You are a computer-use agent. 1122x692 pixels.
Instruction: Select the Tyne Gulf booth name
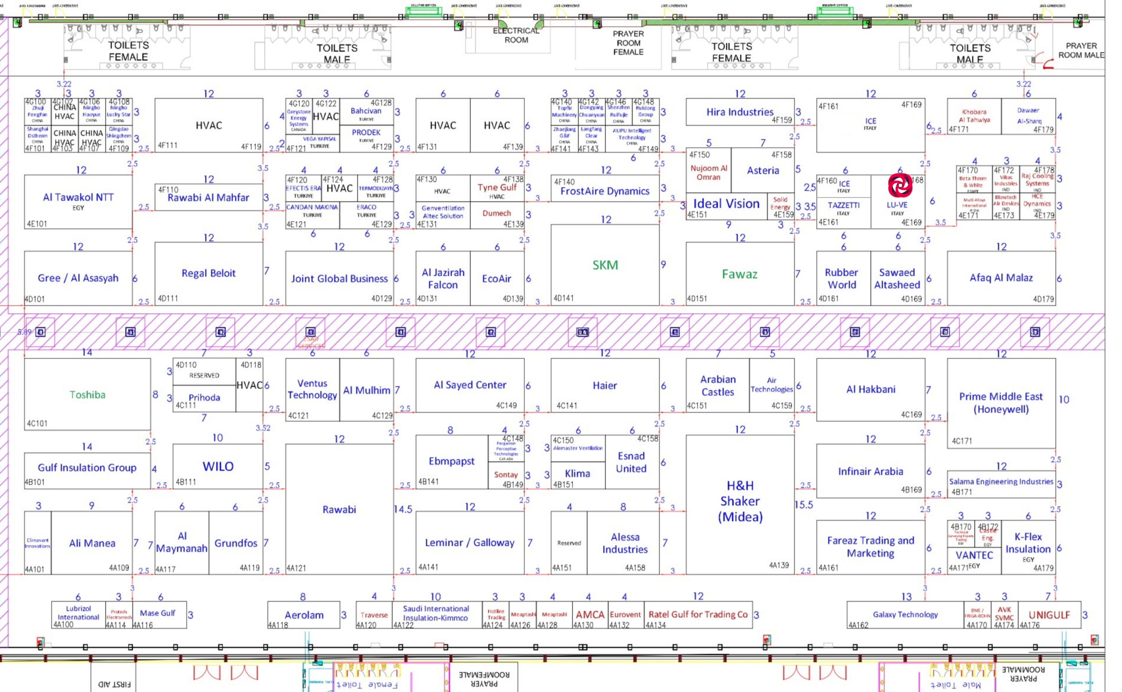(x=497, y=187)
